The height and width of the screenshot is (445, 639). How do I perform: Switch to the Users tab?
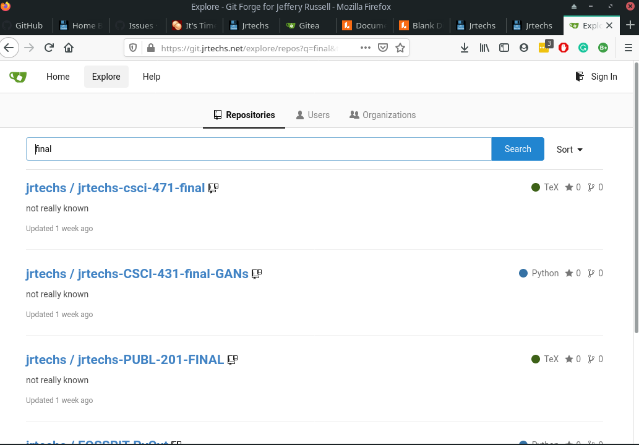pyautogui.click(x=312, y=115)
